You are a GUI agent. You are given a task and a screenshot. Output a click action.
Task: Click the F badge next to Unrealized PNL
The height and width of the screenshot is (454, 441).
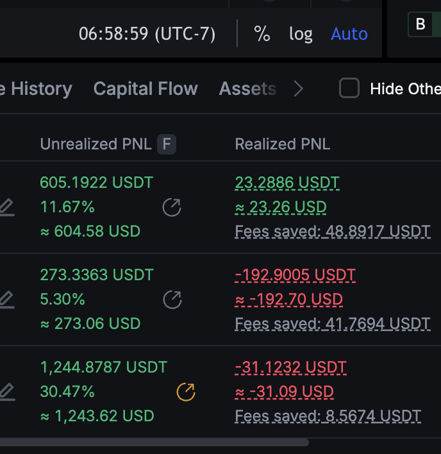(167, 144)
